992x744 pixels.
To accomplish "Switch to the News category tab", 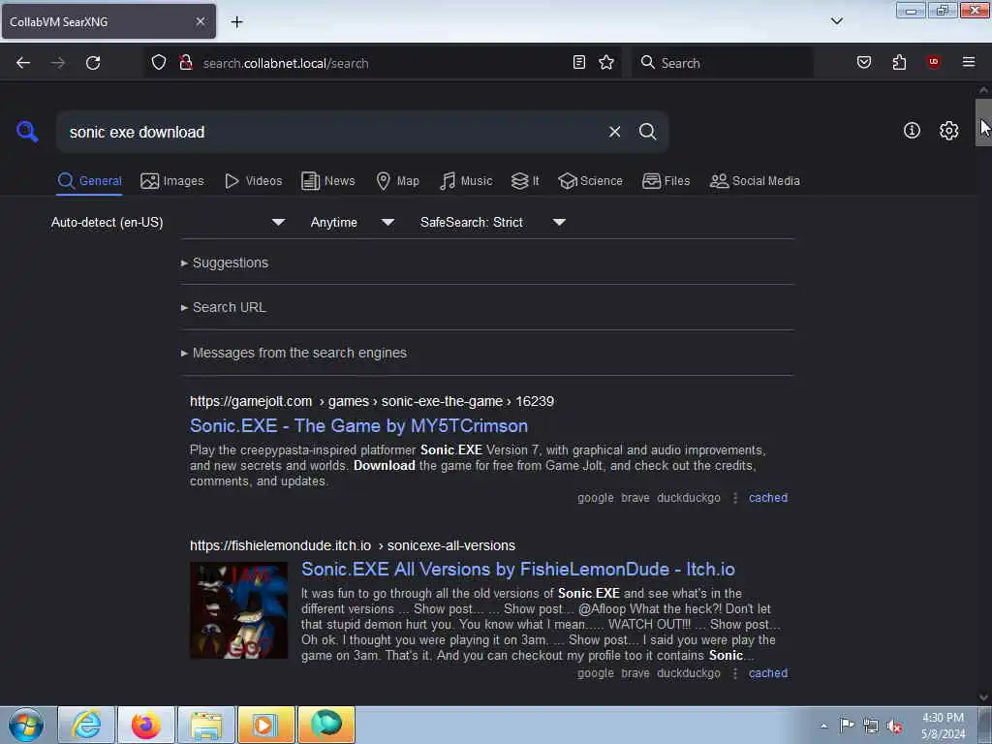I will (328, 181).
